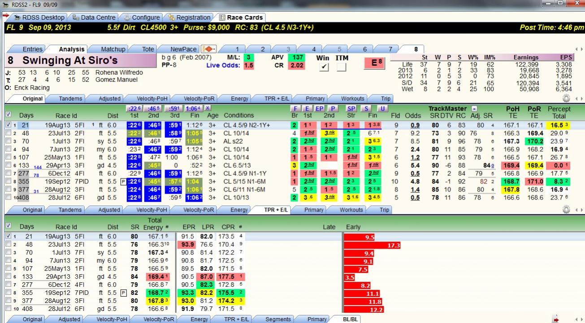
Task: Tick the ITM checkbox
Action: click(x=342, y=67)
